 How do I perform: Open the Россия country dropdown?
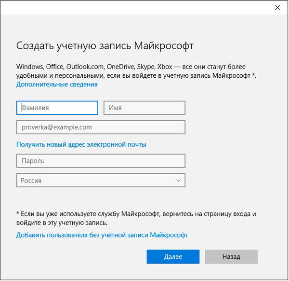tap(101, 180)
